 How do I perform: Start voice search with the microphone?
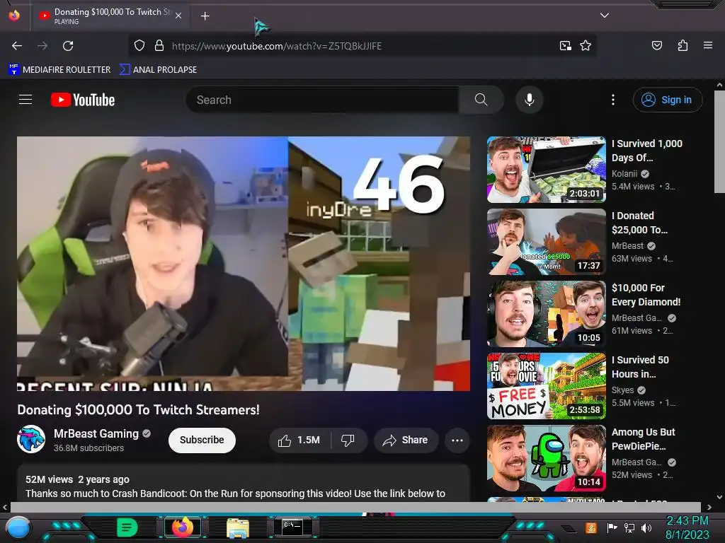coord(530,100)
